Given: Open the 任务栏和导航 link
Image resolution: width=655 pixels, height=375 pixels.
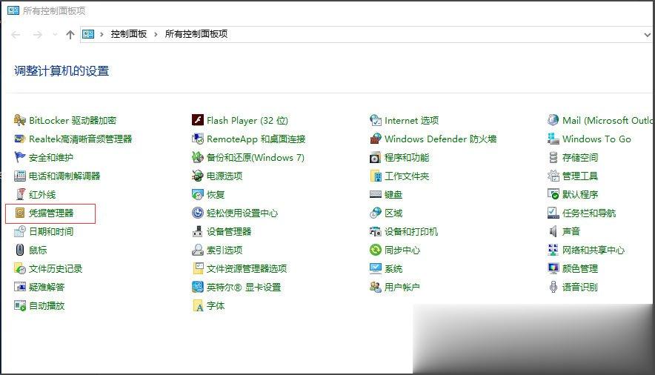Looking at the screenshot, I should pyautogui.click(x=589, y=213).
